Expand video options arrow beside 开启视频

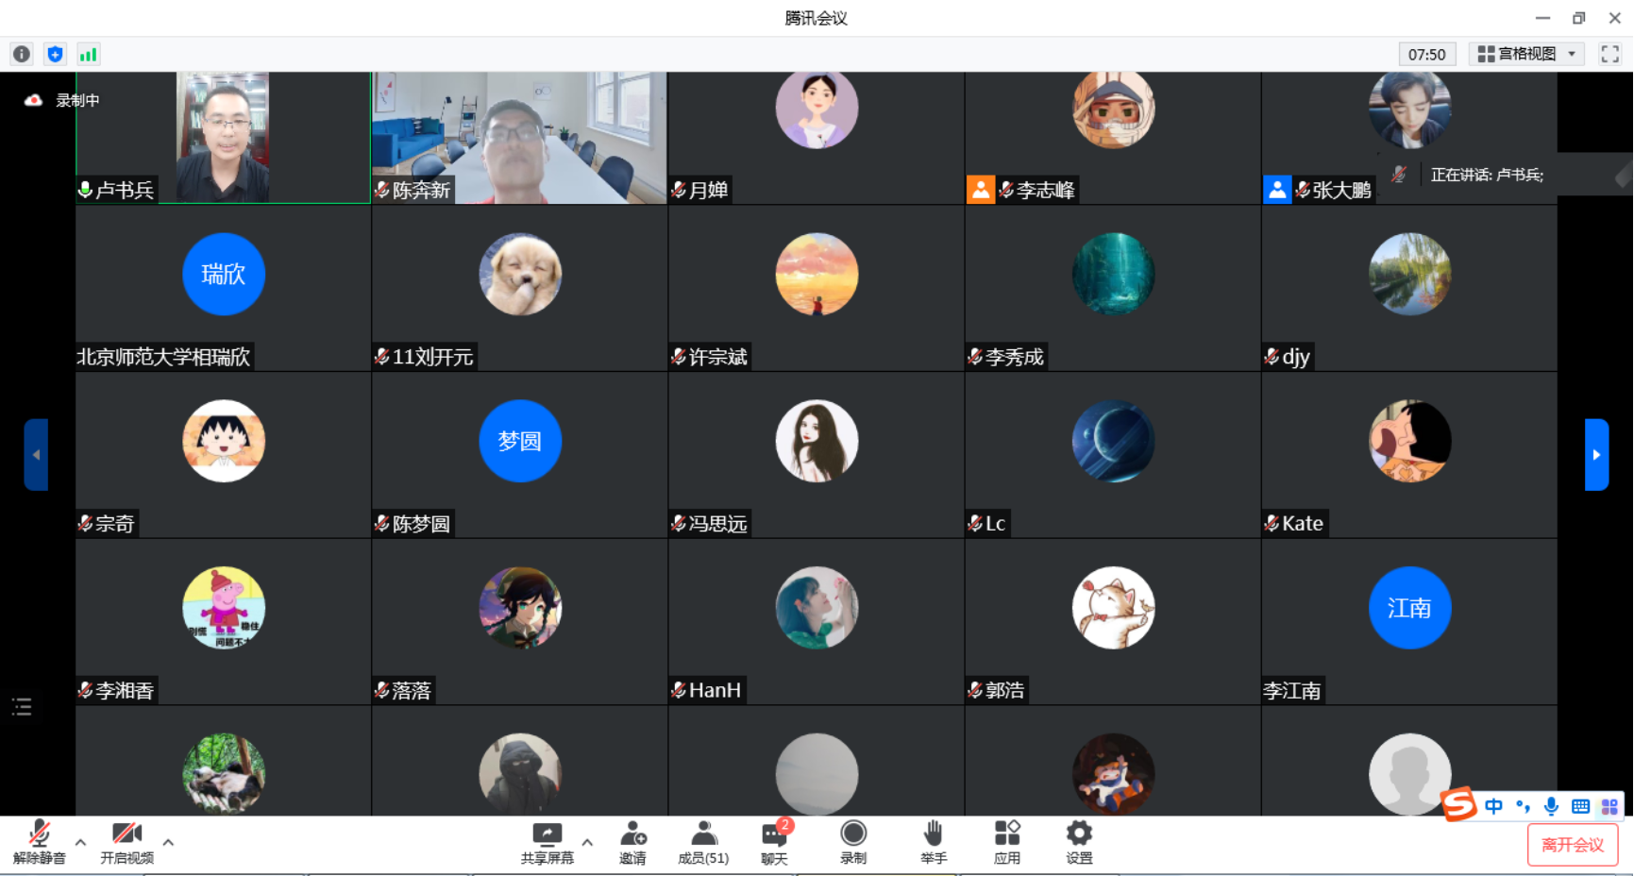pos(168,842)
